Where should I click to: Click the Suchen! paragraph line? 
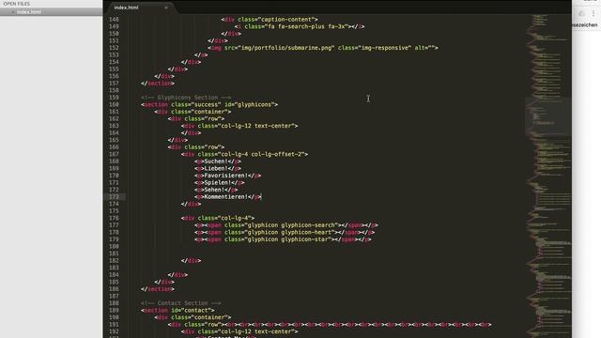[x=218, y=161]
